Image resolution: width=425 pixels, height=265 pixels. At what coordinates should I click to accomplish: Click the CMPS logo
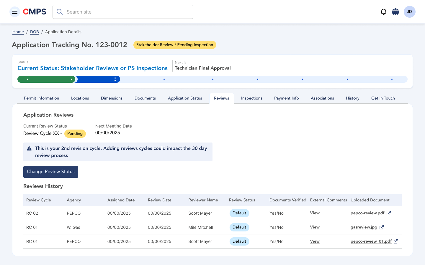tap(35, 12)
